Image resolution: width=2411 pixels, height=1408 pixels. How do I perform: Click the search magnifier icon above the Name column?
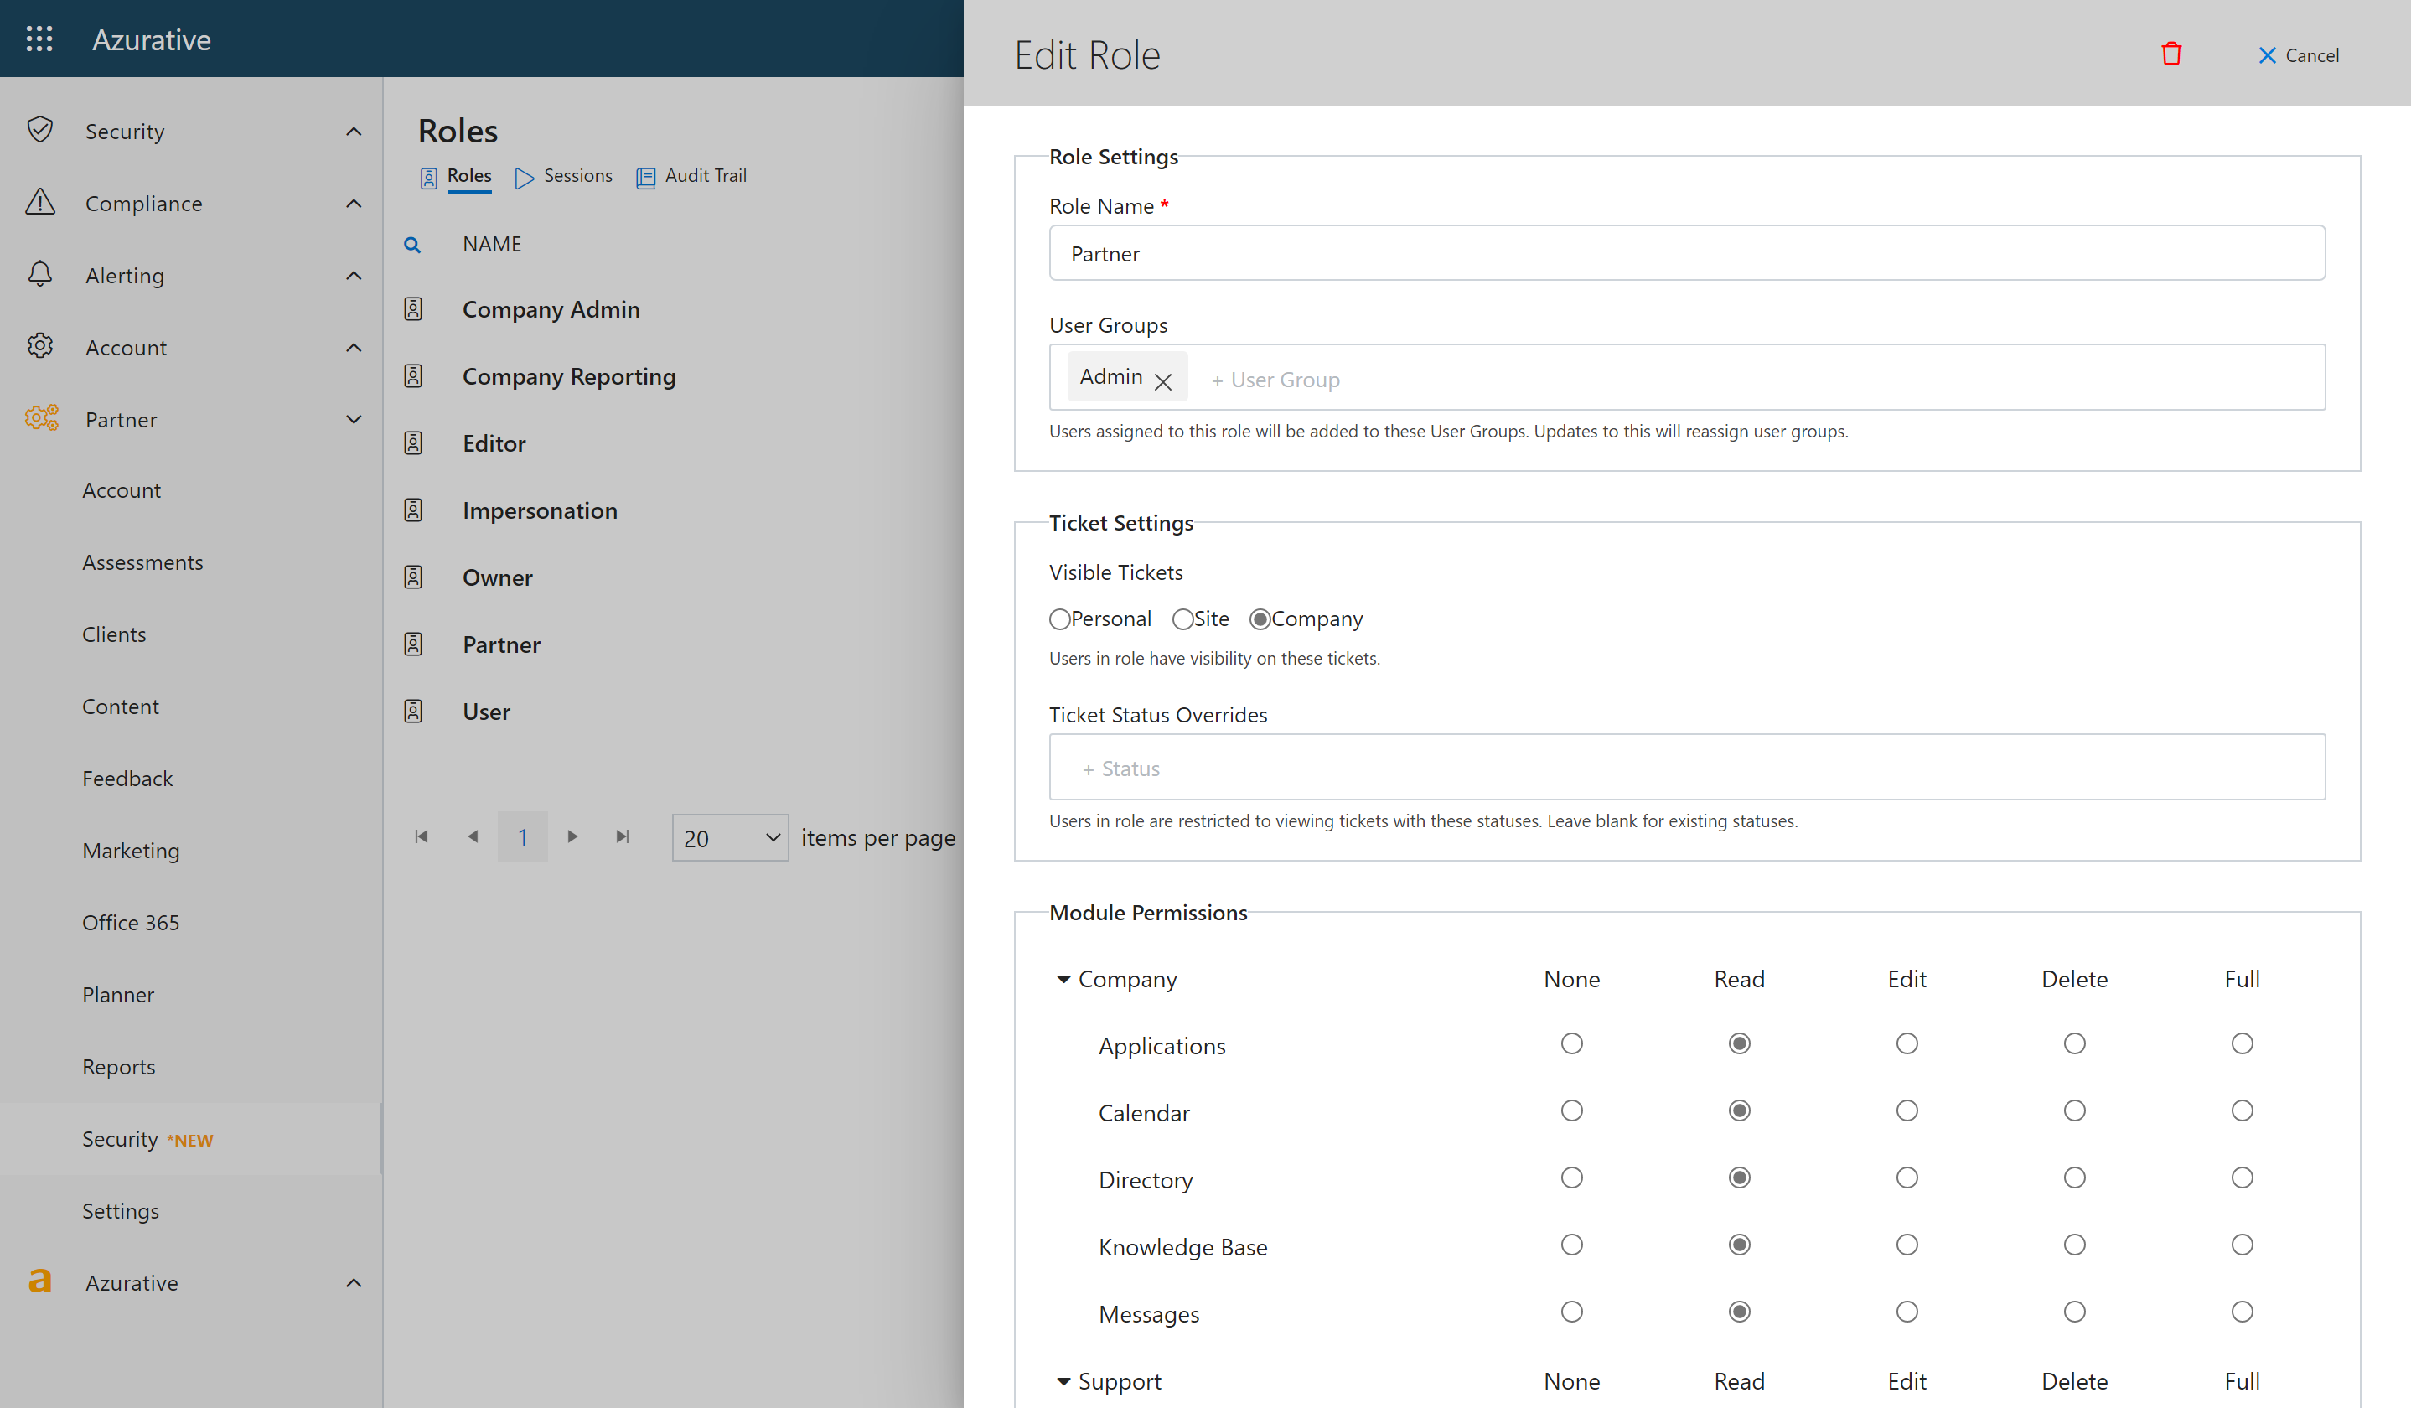[x=412, y=245]
